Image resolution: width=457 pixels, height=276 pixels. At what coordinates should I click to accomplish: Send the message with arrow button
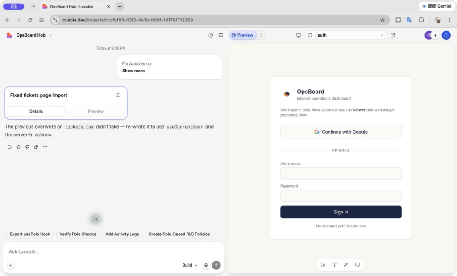pos(216,265)
